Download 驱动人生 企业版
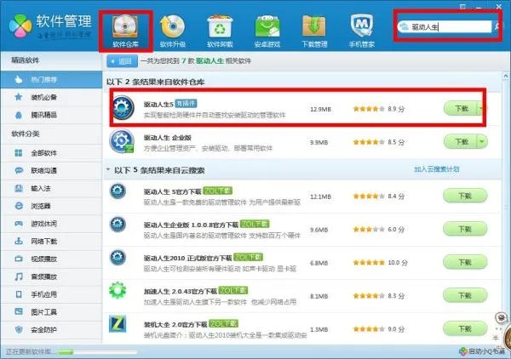Image resolution: width=511 pixels, height=359 pixels. tap(461, 141)
